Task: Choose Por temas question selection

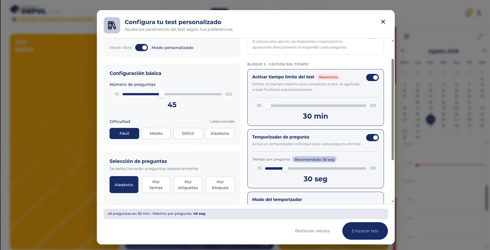Action: pos(156,184)
